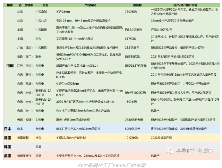Select the 国家 column header
The image size is (222, 168).
(10, 5)
